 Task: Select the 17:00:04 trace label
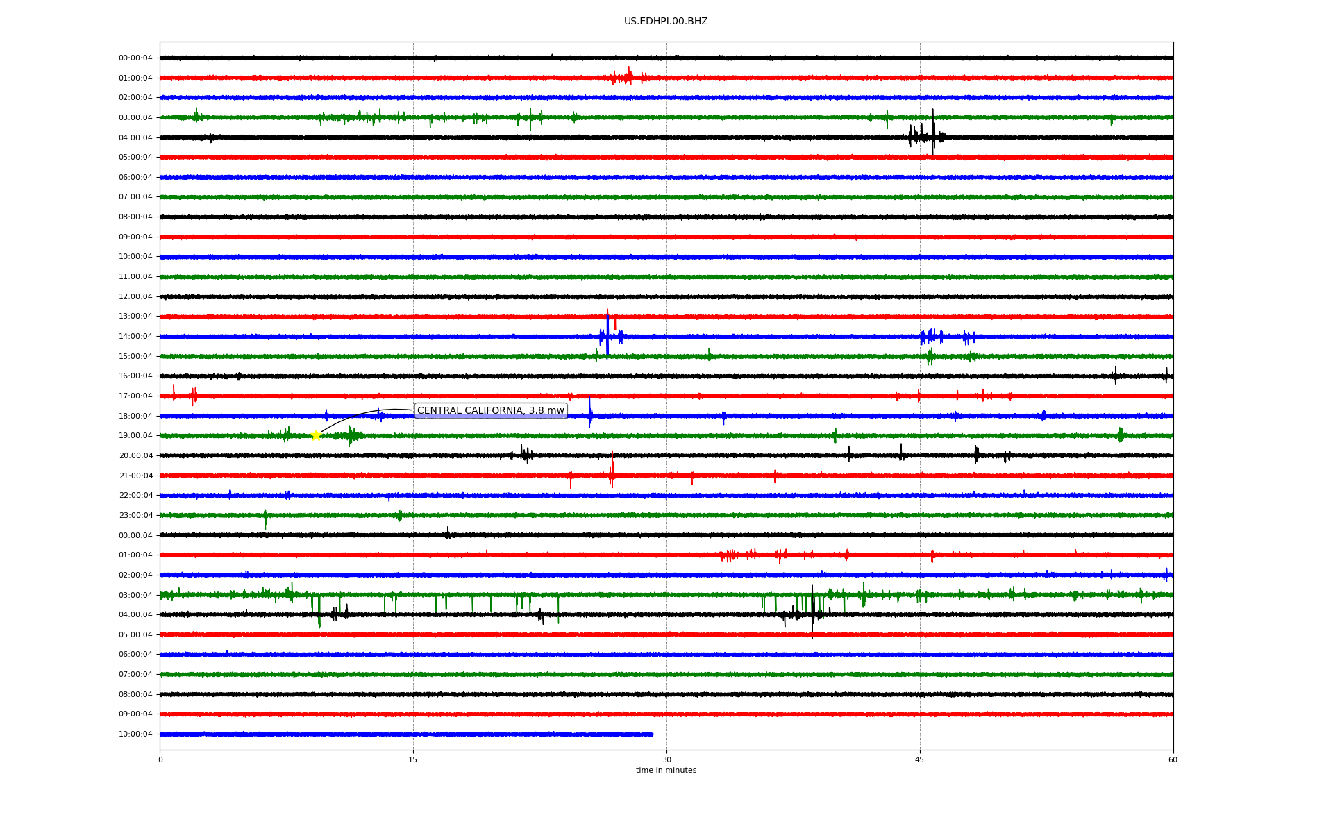coord(135,396)
